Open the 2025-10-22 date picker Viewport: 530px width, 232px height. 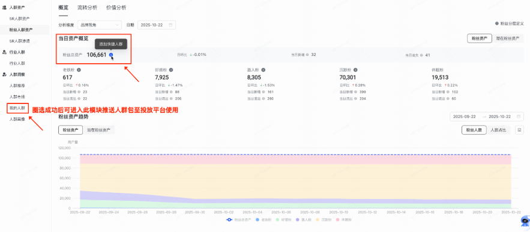coord(157,25)
